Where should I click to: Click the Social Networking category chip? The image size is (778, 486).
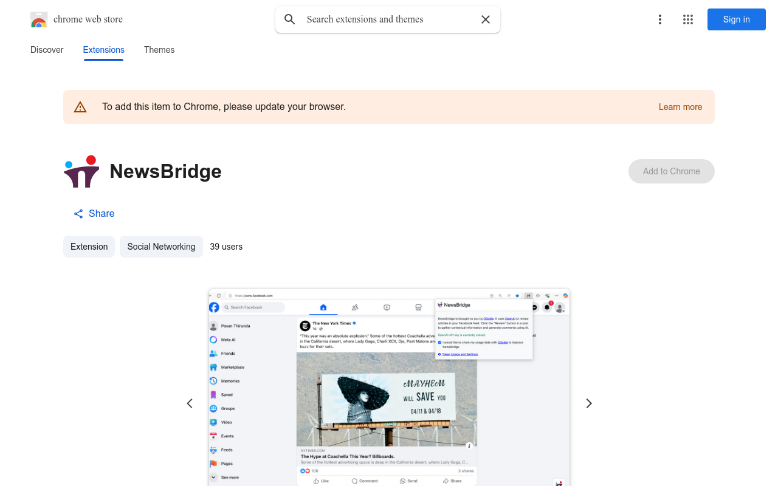pos(161,247)
